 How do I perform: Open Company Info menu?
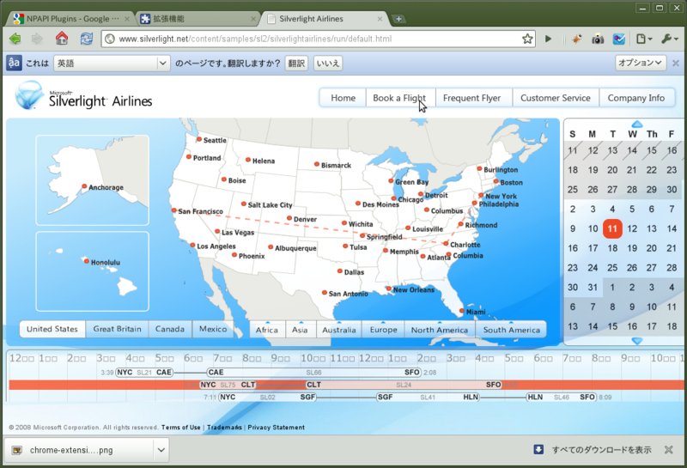636,98
